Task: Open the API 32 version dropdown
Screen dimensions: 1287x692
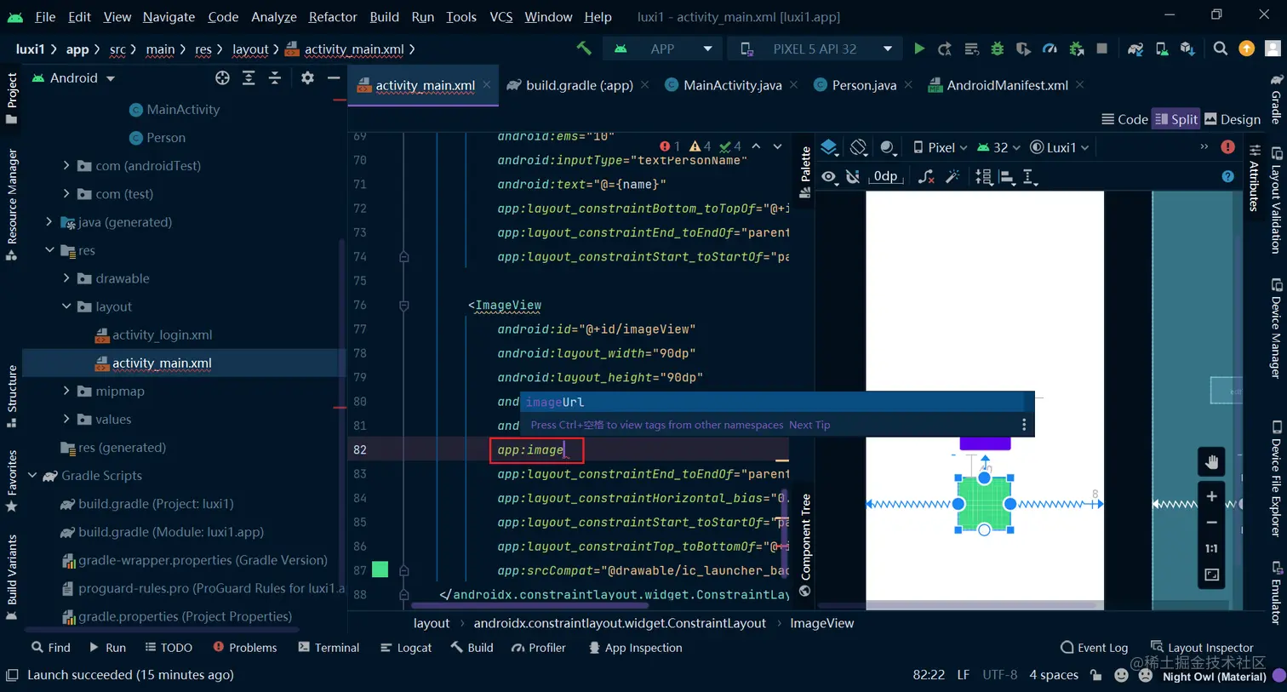Action: 998,148
